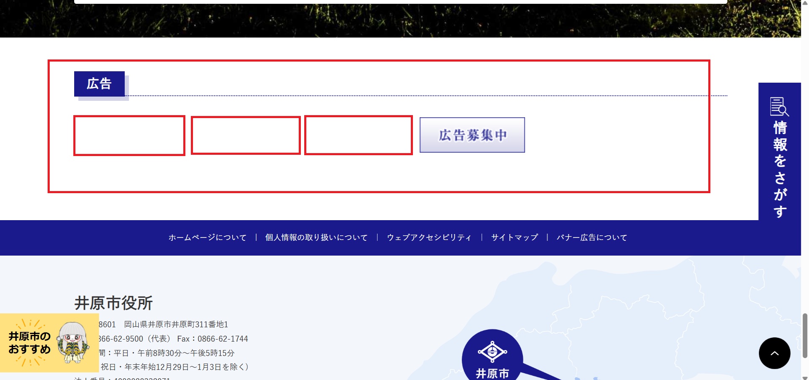This screenshot has width=809, height=380.
Task: Click the page vertical scrollbar thumb
Action: [x=805, y=336]
